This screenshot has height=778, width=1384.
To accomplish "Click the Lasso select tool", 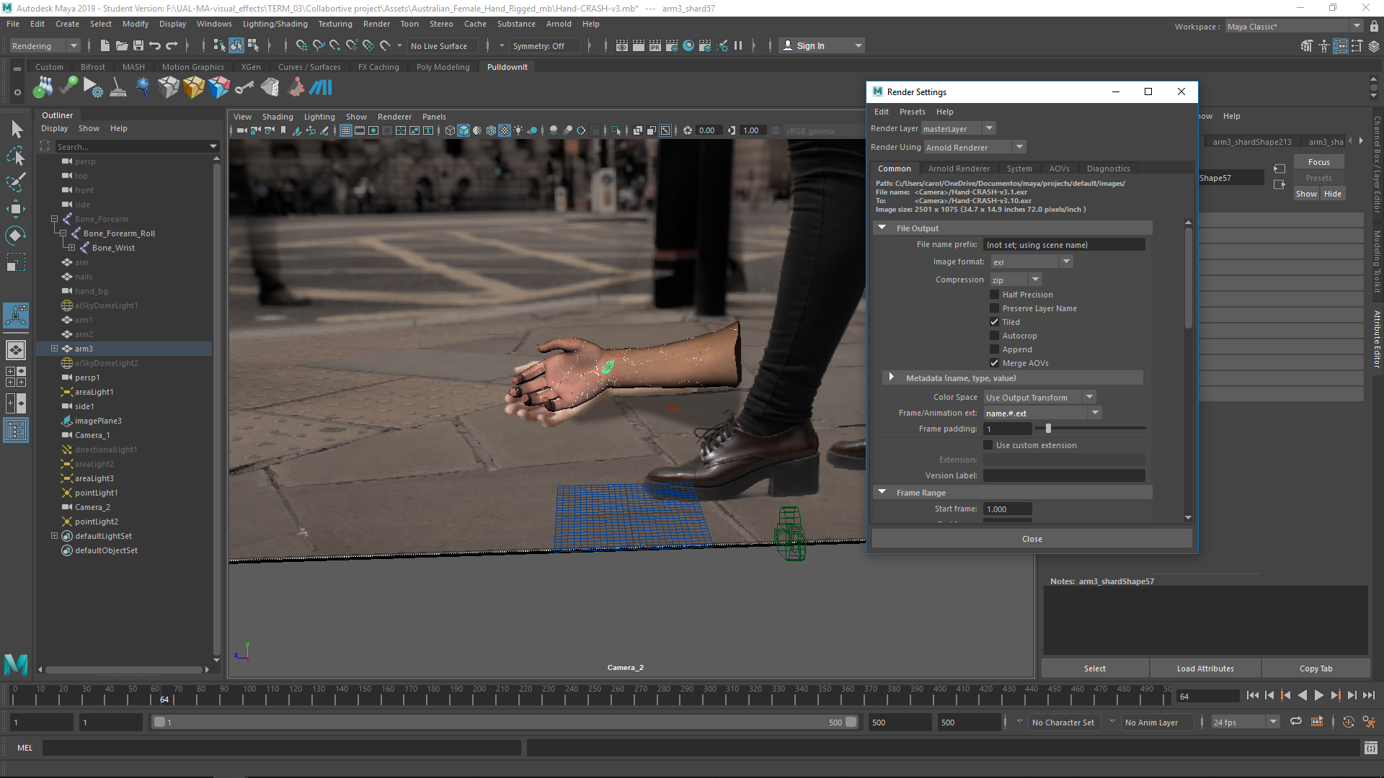I will click(16, 156).
